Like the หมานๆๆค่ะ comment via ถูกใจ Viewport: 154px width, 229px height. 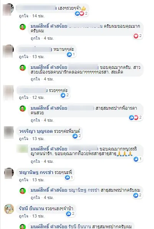coord(23,57)
